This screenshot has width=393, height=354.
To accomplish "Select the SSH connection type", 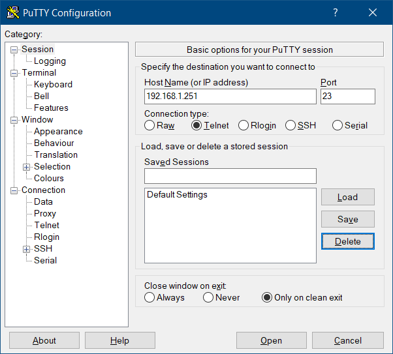I will pos(292,125).
